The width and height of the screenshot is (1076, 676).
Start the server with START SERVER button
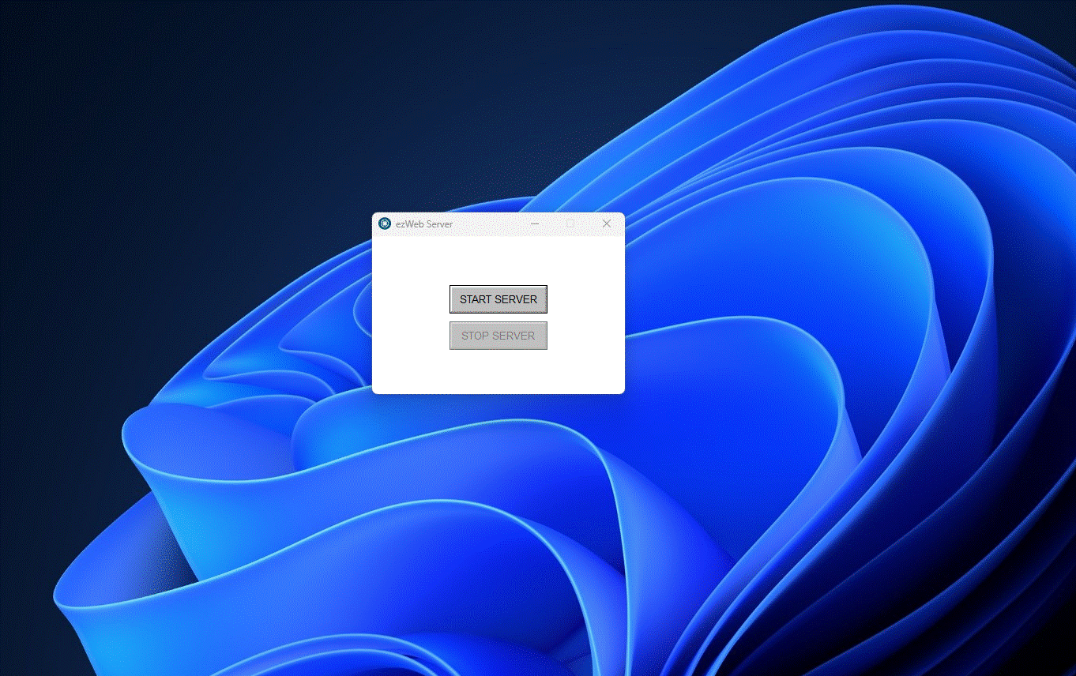coord(498,299)
